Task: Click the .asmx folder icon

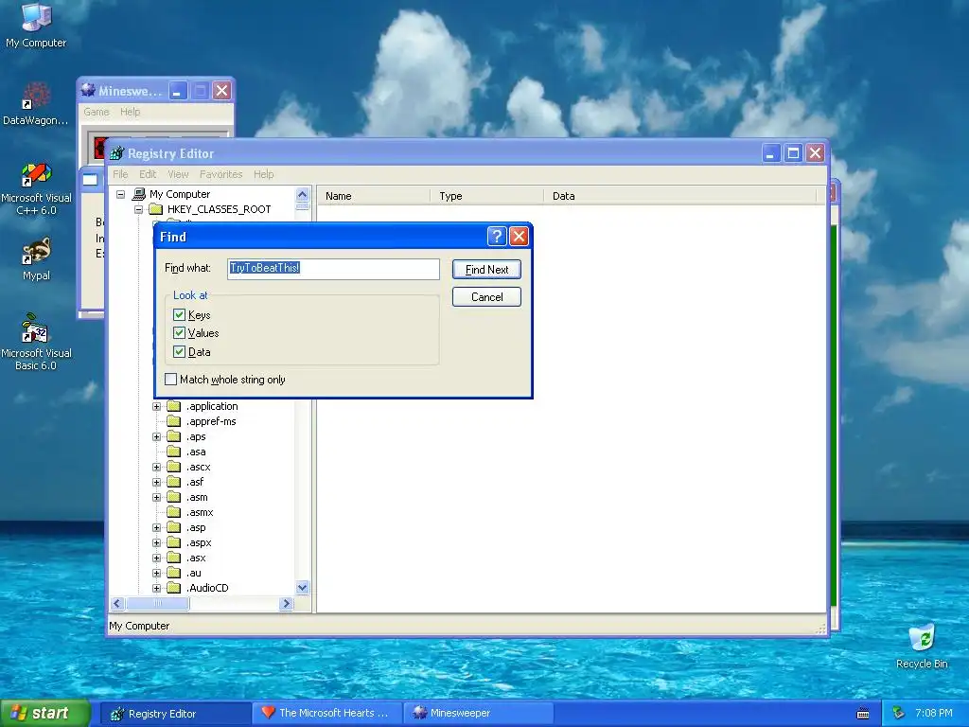Action: (174, 512)
